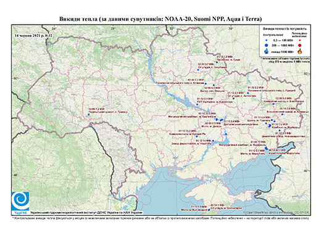
Task: Click the small blue dot legend icon
Action: pos(267,40)
